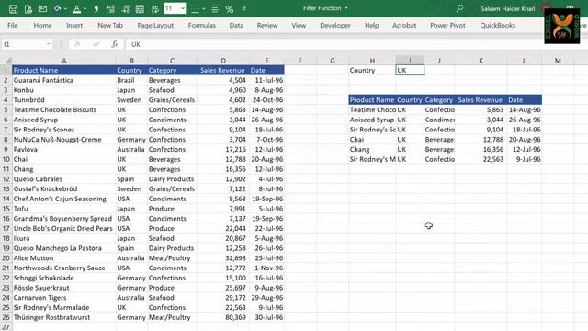Screen dimensions: 588x331
Task: Select the 80,369 sales revenue cell
Action: (223, 317)
